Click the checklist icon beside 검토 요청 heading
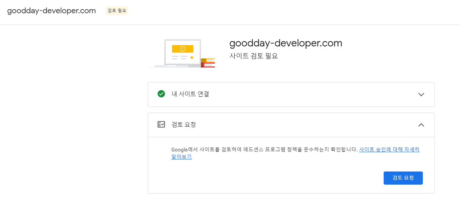 [161, 124]
